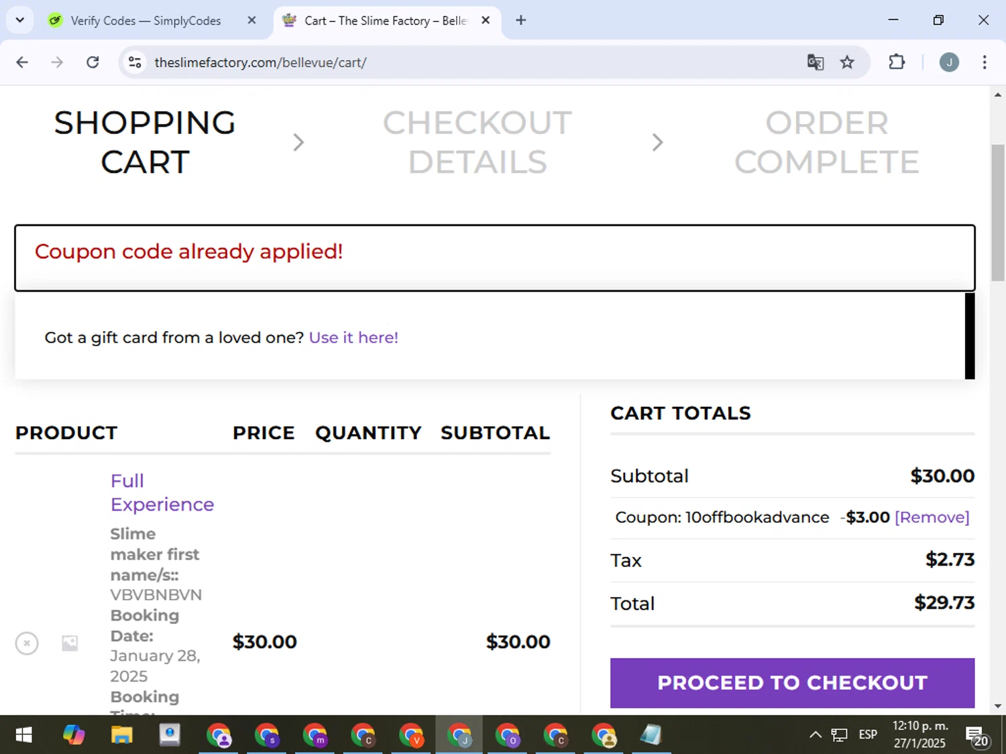View site information for theslimefactory.com
Screen dimensions: 1006x754
[x=135, y=62]
